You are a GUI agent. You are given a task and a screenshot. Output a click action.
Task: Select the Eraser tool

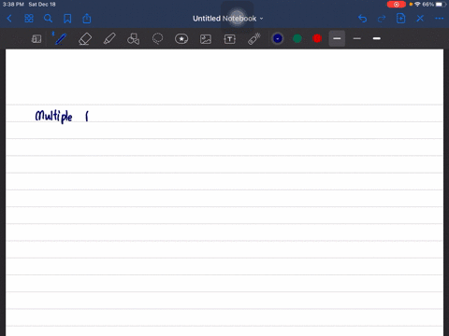pyautogui.click(x=85, y=39)
